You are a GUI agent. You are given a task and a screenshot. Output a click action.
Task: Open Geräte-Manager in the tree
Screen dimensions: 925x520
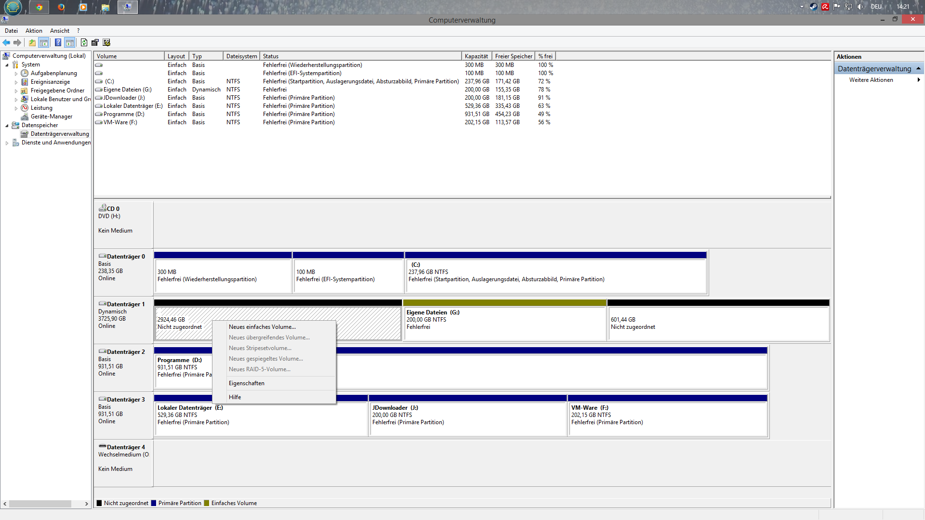[52, 117]
